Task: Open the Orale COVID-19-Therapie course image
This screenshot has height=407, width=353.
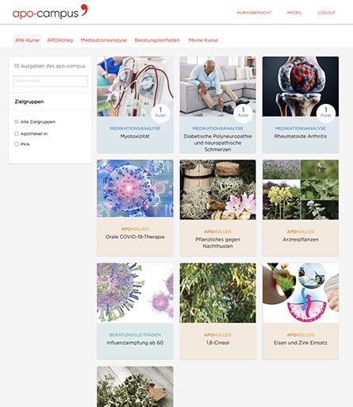Action: click(135, 189)
